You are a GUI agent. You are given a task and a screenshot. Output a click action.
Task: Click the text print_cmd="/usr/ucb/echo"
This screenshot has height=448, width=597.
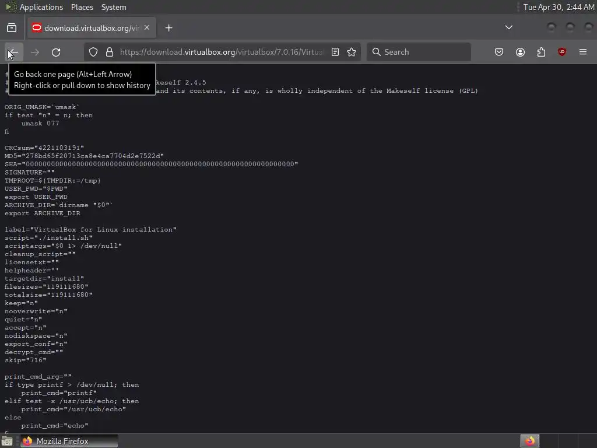pyautogui.click(x=73, y=409)
